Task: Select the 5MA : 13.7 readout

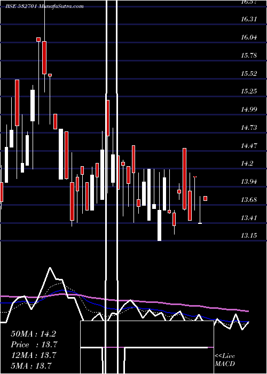Action: 31,365
